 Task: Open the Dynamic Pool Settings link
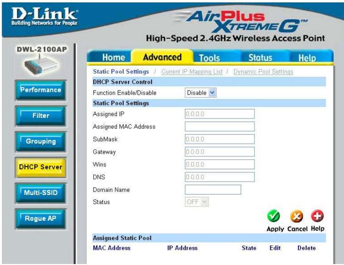point(263,72)
